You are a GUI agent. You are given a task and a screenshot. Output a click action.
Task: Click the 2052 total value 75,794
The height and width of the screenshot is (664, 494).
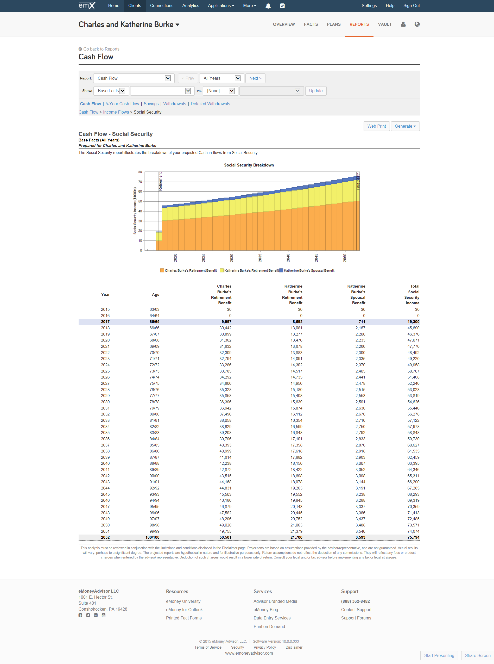pyautogui.click(x=413, y=538)
